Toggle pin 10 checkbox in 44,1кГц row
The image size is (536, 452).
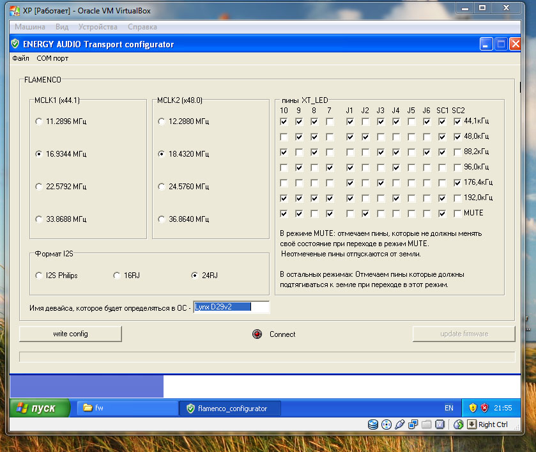click(284, 121)
